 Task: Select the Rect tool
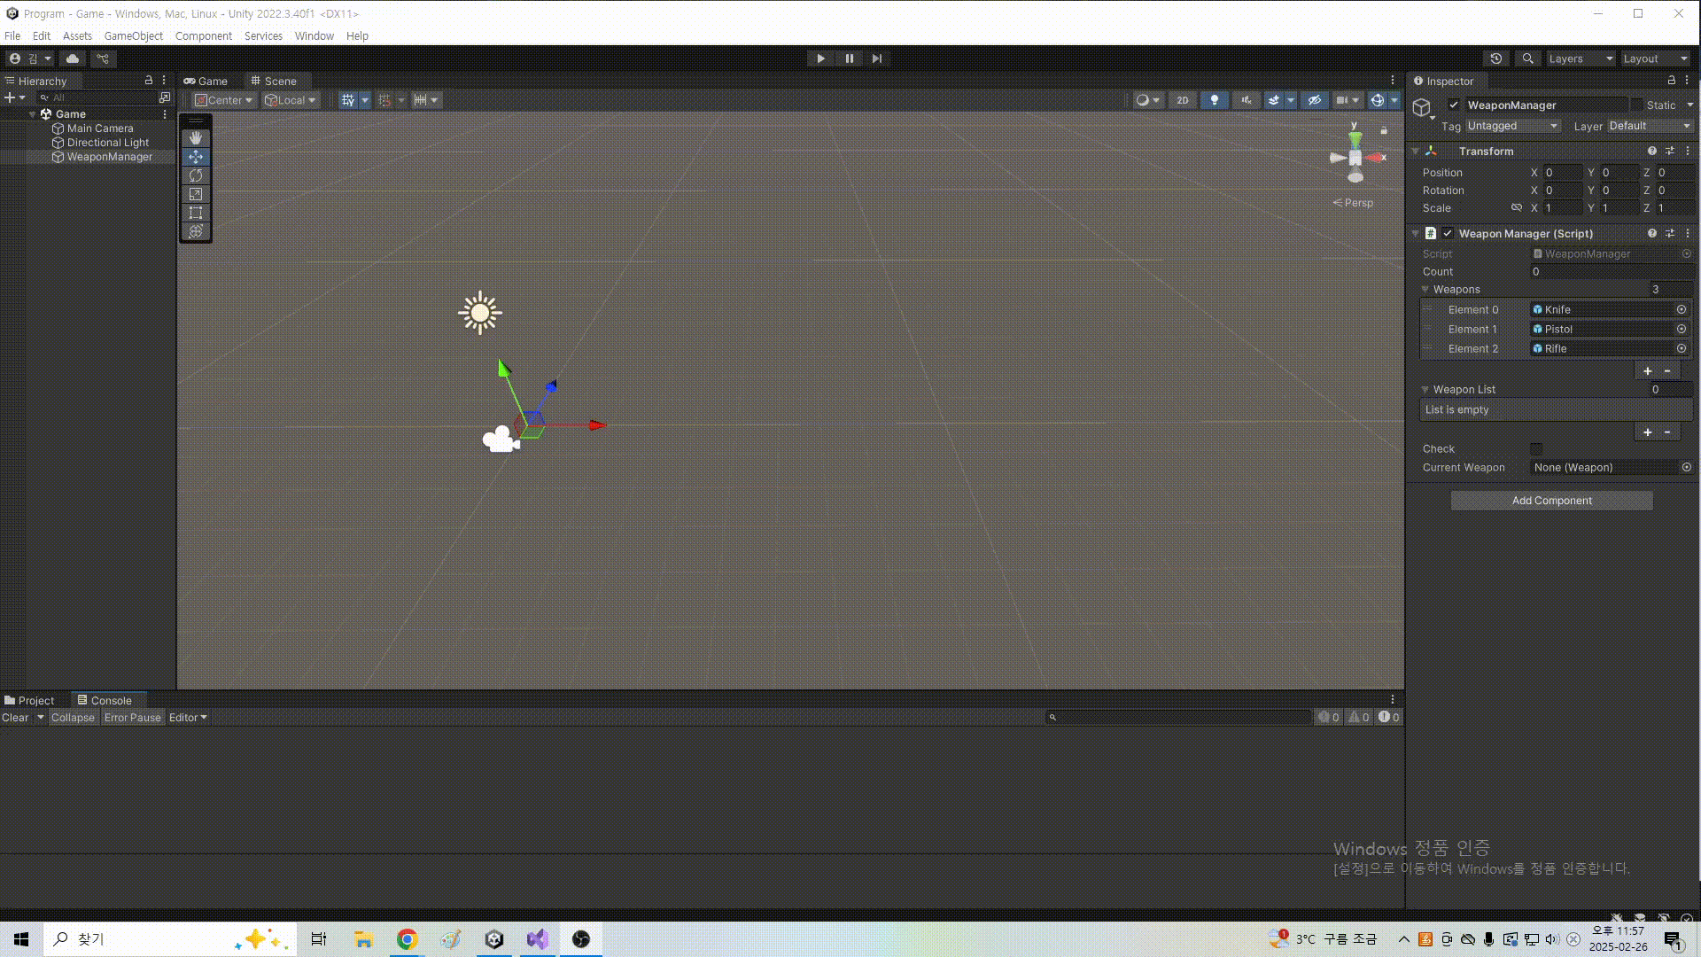tap(196, 213)
